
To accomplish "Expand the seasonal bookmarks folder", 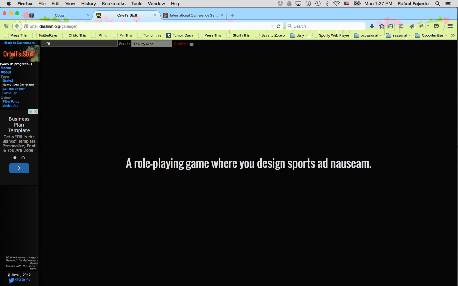I will [400, 35].
